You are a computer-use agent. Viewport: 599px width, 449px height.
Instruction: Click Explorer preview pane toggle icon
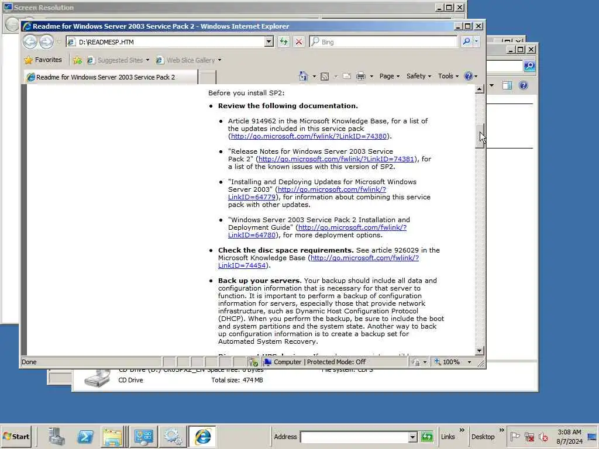tap(507, 85)
